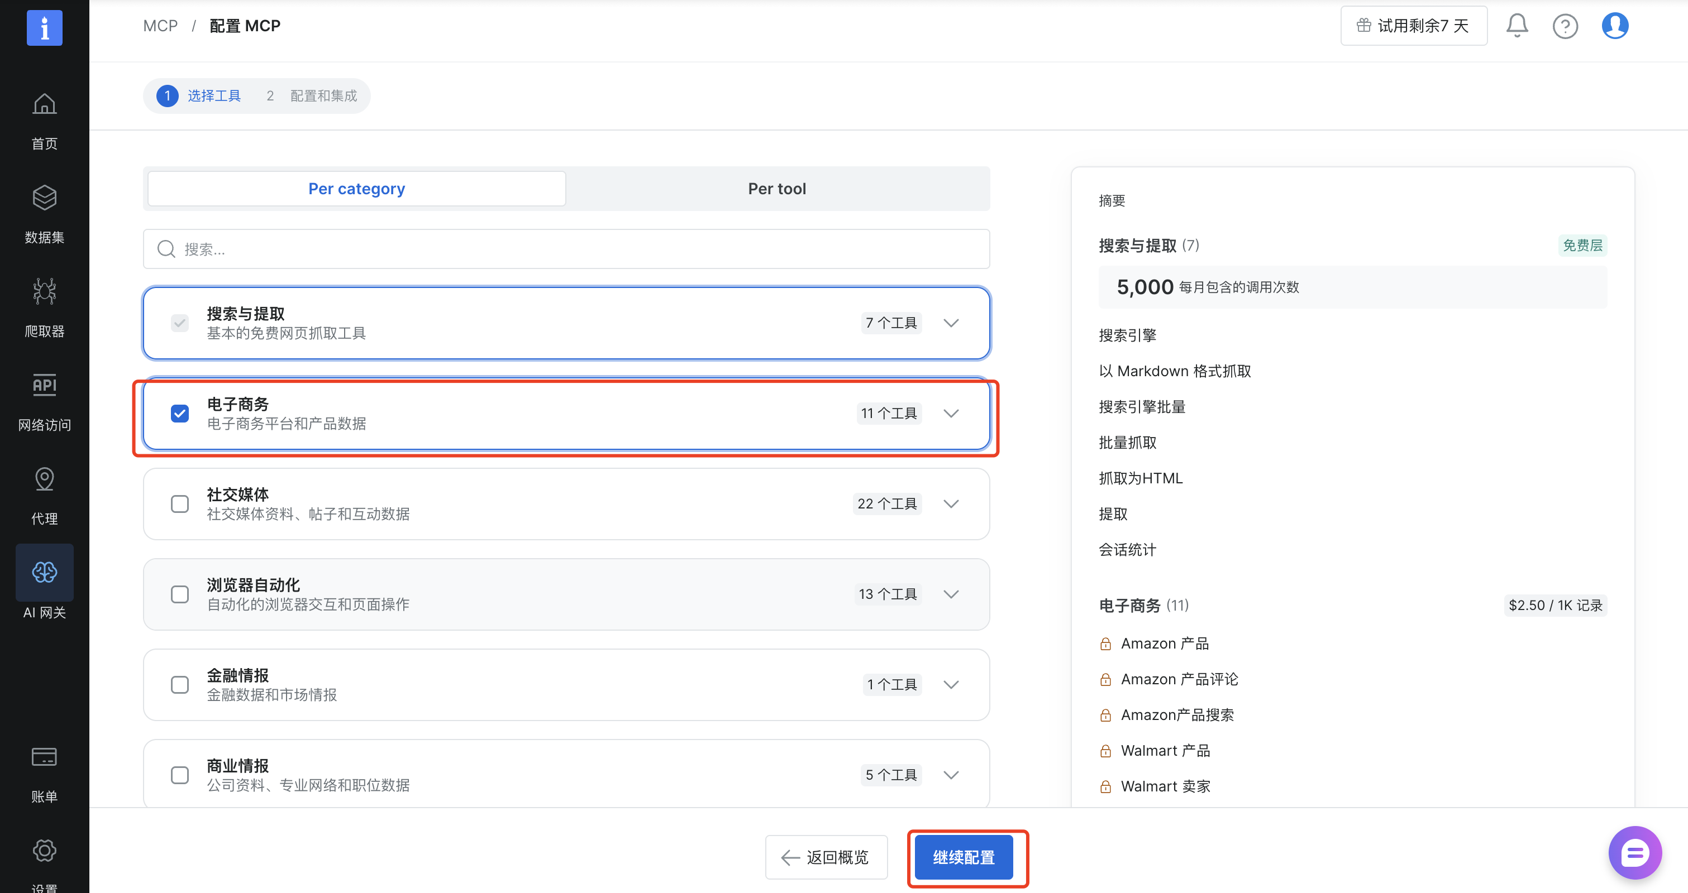1688x893 pixels.
Task: Open the help question mark icon
Action: click(x=1565, y=26)
